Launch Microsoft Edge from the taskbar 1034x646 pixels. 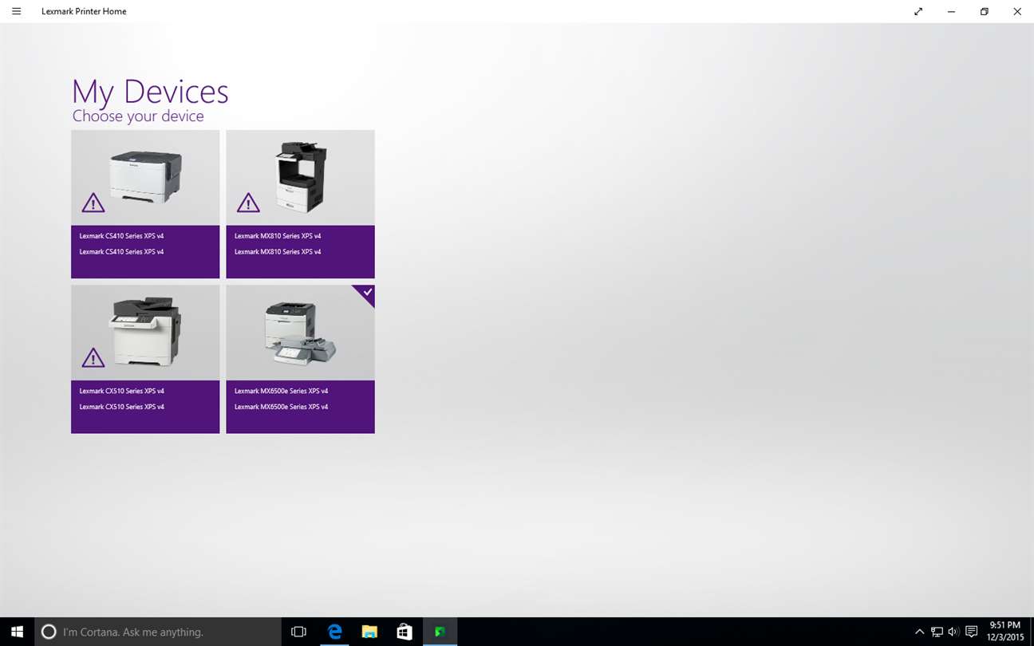334,632
